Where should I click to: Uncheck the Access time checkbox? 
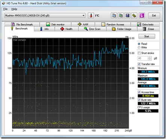[139, 92]
